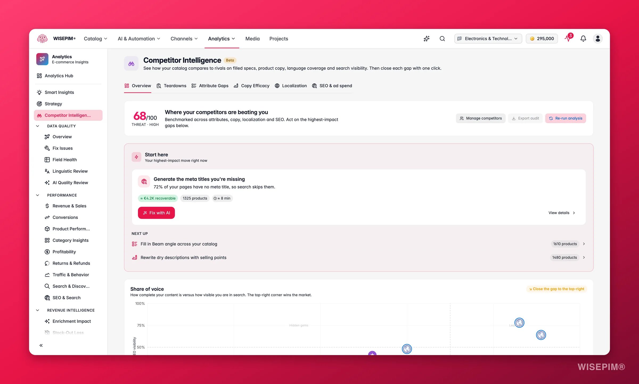Open the Projects menu item
The height and width of the screenshot is (384, 639).
[278, 39]
